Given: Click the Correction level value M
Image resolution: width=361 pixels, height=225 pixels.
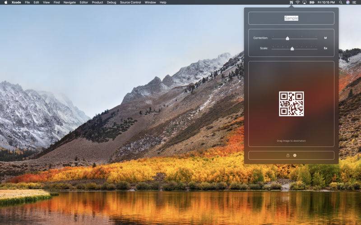Looking at the screenshot, I should 325,38.
